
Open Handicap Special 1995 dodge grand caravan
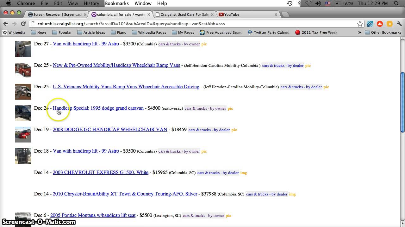coord(98,108)
